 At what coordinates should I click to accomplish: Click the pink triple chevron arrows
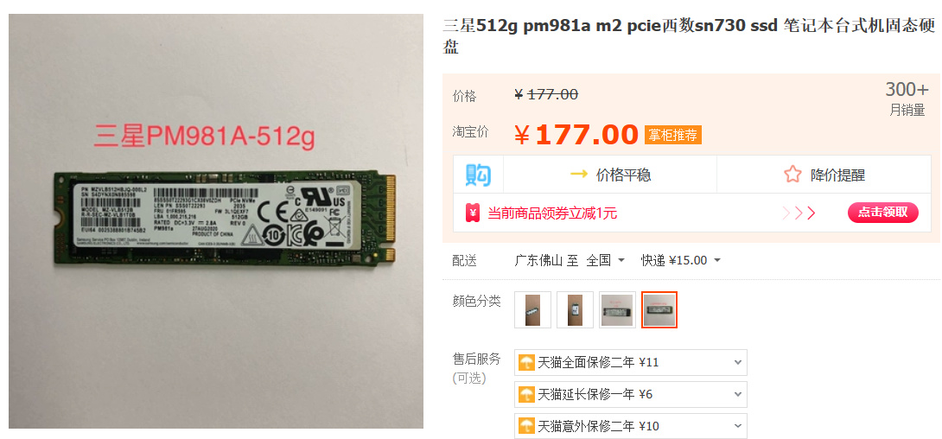[x=799, y=213]
